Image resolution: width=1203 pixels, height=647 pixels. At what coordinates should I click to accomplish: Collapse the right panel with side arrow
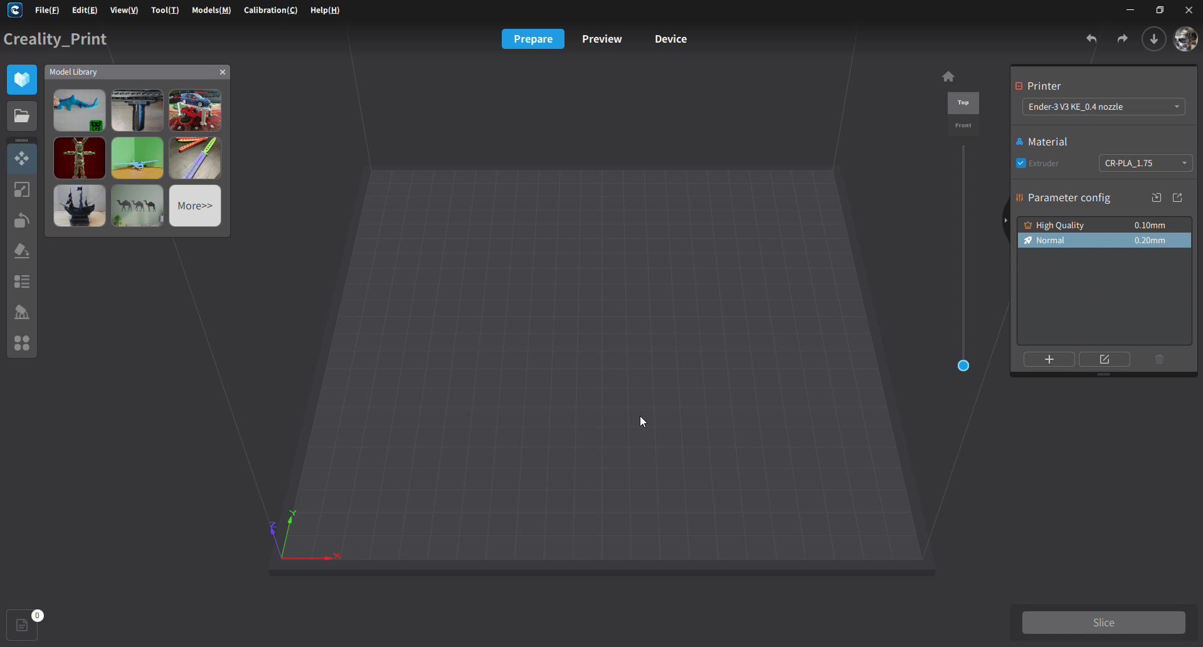pyautogui.click(x=1005, y=220)
